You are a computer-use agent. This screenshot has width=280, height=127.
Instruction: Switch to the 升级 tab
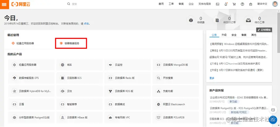tap(224, 35)
